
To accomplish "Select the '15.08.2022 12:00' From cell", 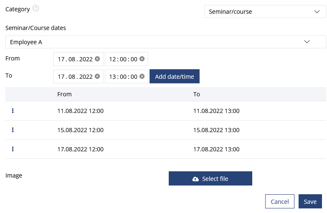I will point(81,130).
